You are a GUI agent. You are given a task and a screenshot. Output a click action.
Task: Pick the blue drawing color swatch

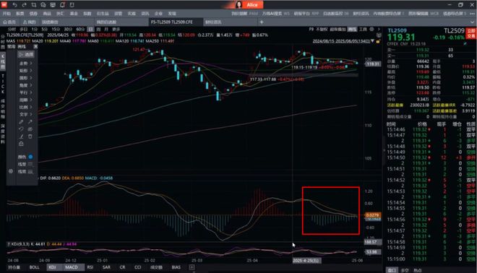(30, 157)
